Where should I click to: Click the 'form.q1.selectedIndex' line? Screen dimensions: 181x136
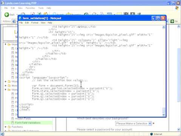pos(63,94)
